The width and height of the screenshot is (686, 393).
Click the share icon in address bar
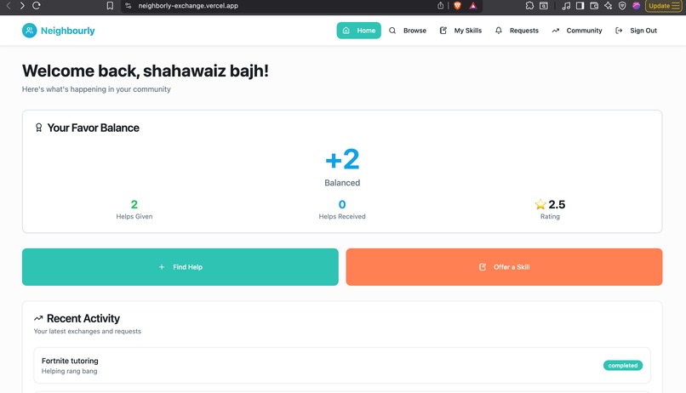pos(441,6)
